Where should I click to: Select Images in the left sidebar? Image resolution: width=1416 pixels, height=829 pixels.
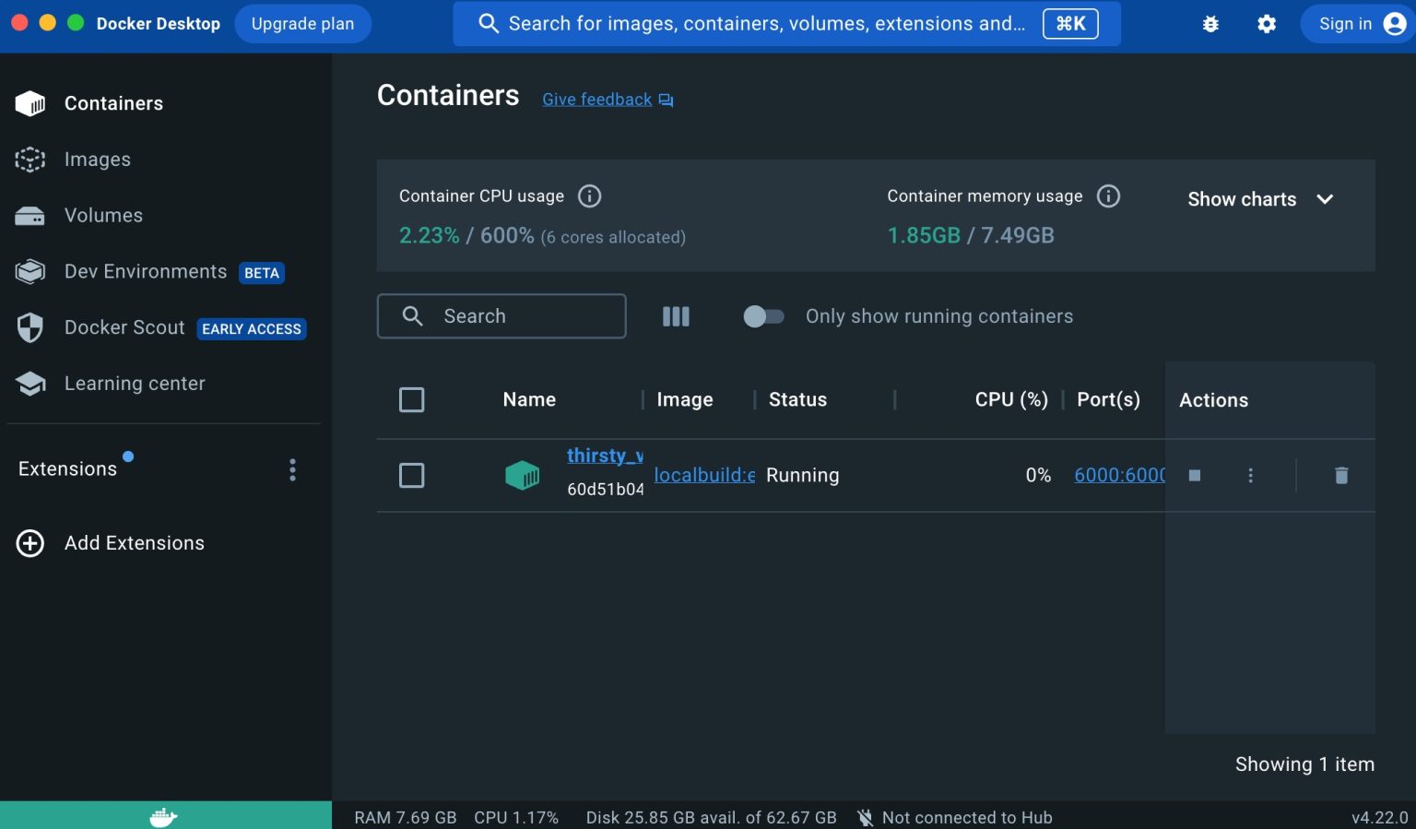[x=98, y=159]
